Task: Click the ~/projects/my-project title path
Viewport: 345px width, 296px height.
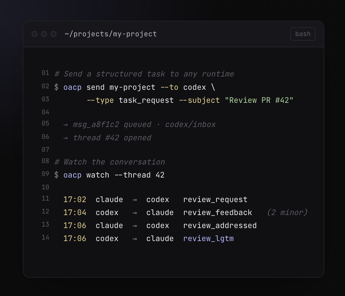Action: pos(111,34)
